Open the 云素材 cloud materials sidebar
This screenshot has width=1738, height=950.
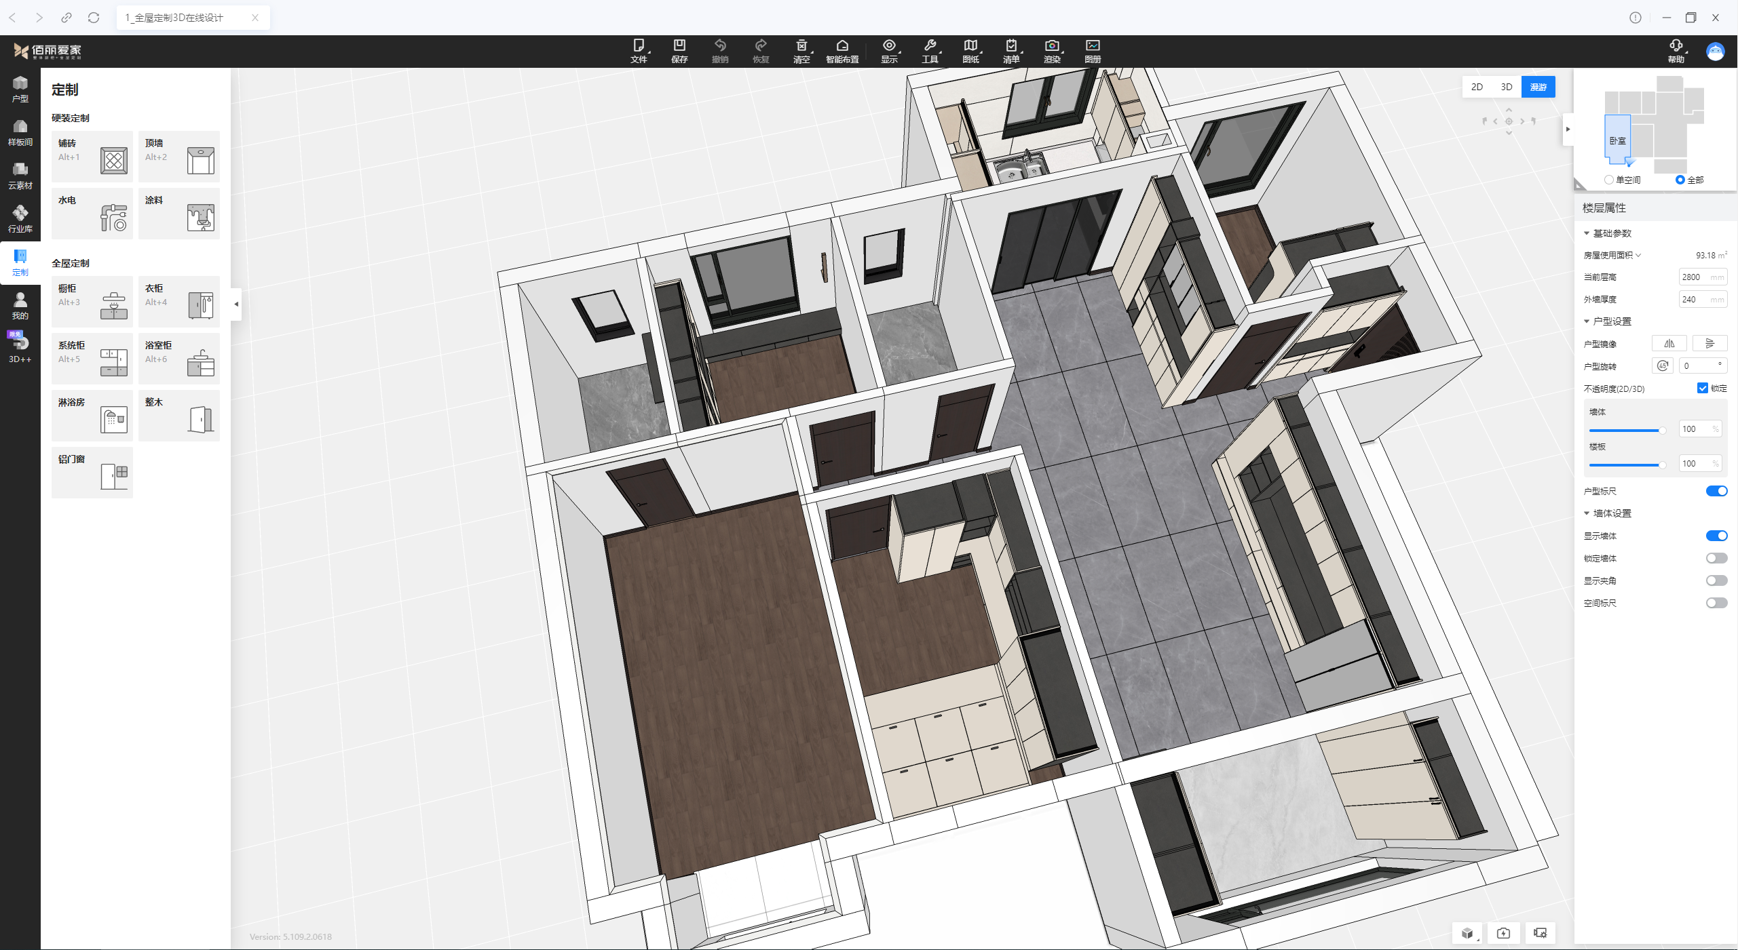(20, 176)
